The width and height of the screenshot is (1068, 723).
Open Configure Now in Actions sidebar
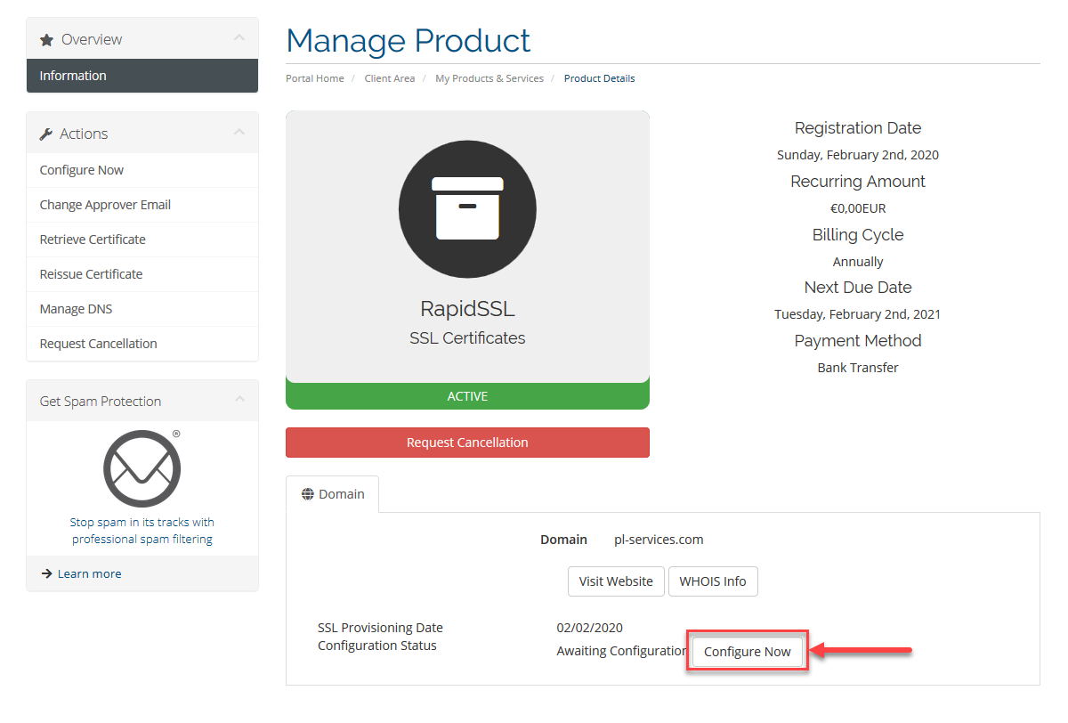(142, 170)
